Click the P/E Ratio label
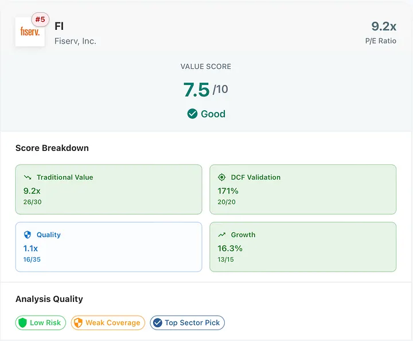The image size is (413, 341). [381, 41]
